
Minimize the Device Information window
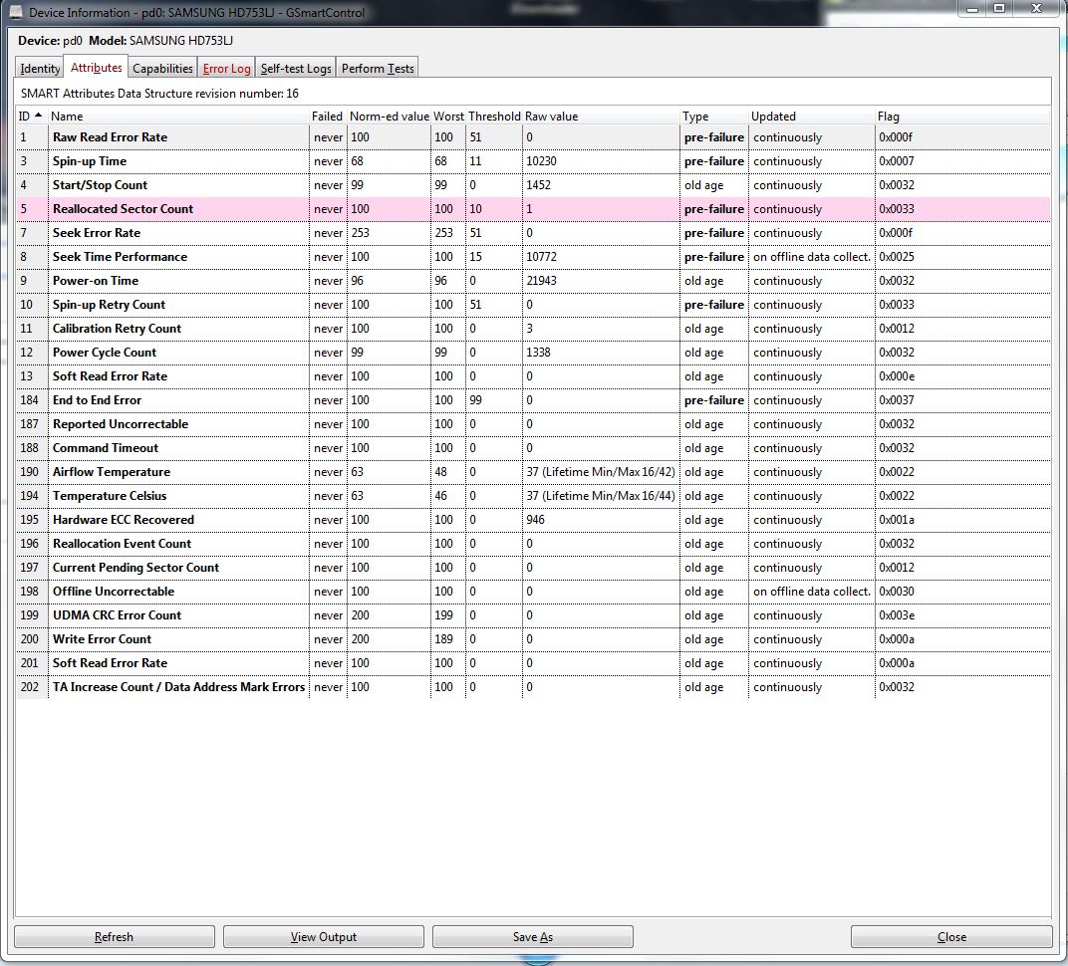coord(972,9)
